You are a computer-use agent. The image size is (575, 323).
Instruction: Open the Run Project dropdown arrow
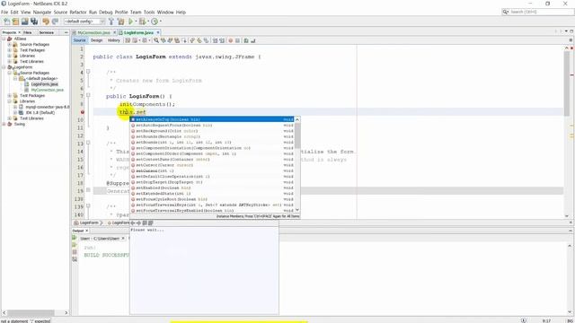(136, 22)
